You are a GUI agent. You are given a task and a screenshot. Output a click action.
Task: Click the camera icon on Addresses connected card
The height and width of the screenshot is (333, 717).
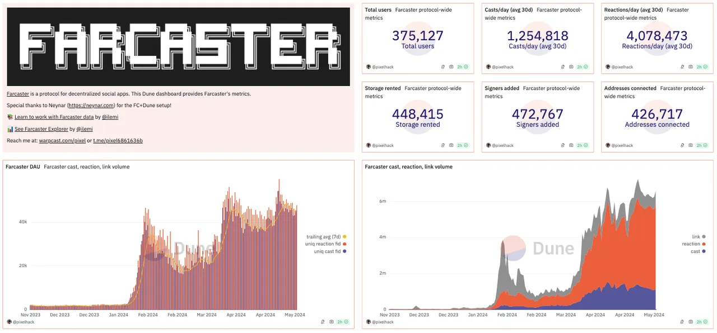coord(691,145)
